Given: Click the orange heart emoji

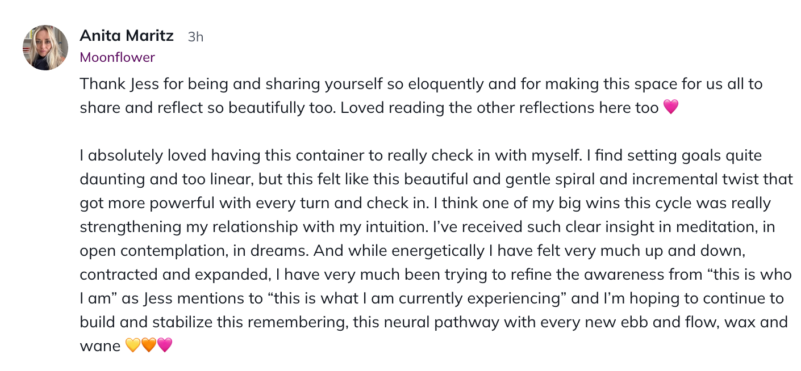Looking at the screenshot, I should pyautogui.click(x=148, y=345).
